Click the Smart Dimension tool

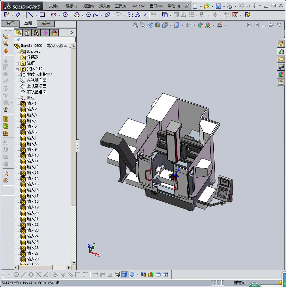point(18,15)
